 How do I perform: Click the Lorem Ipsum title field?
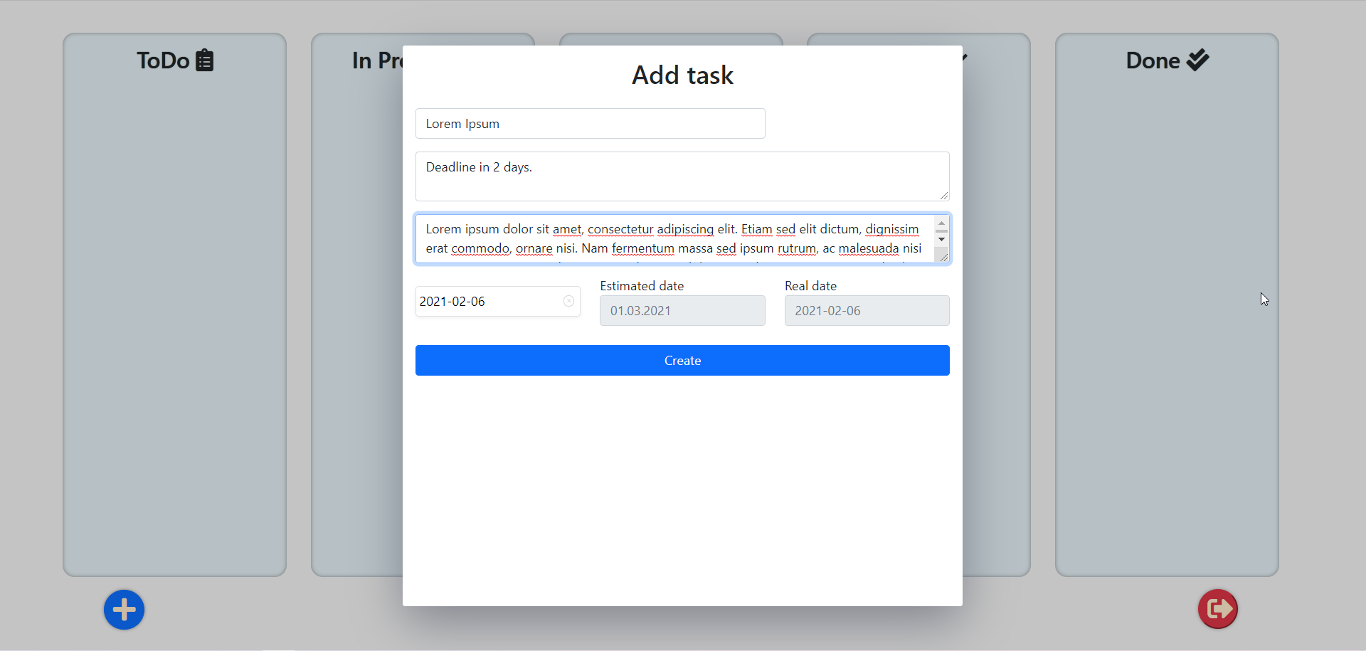(591, 124)
